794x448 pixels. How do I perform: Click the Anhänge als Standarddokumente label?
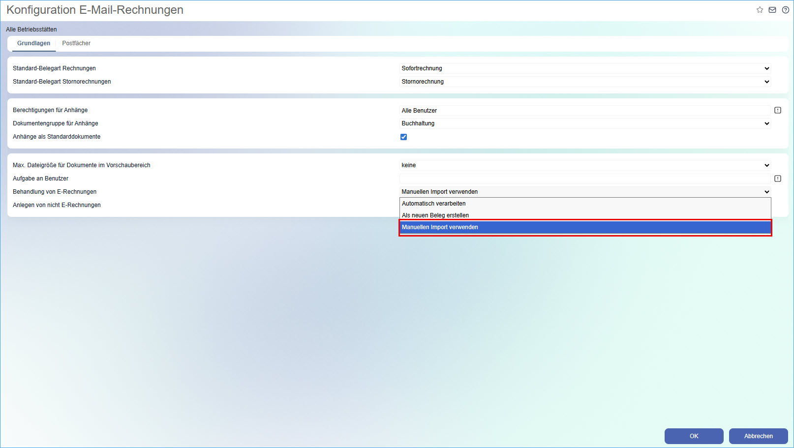coord(57,137)
